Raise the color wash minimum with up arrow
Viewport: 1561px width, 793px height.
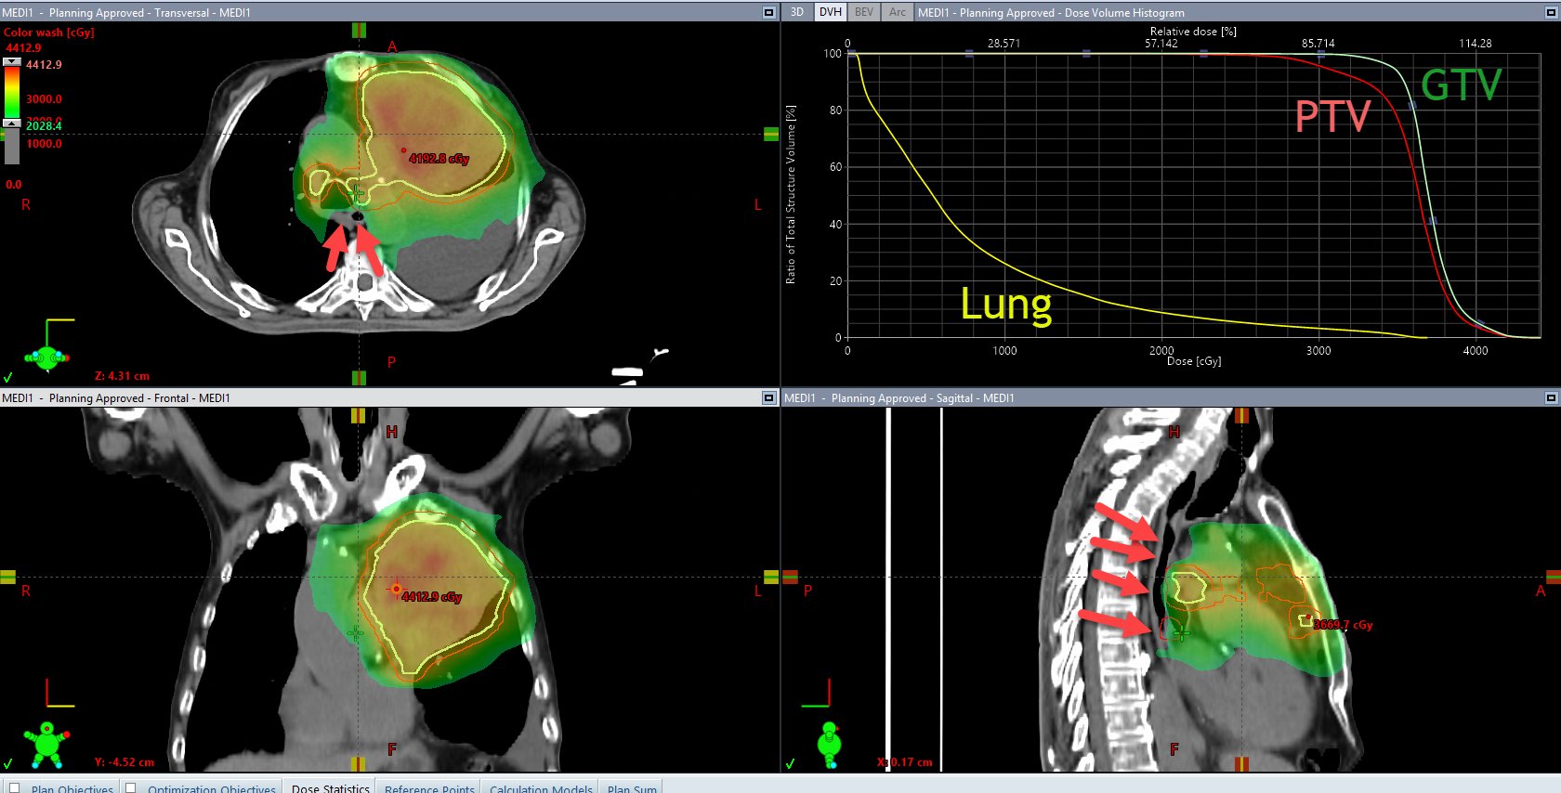11,123
